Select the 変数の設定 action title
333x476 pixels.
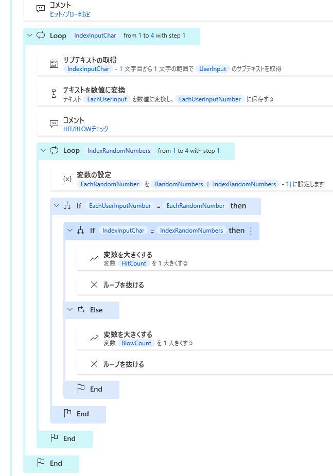pos(94,175)
